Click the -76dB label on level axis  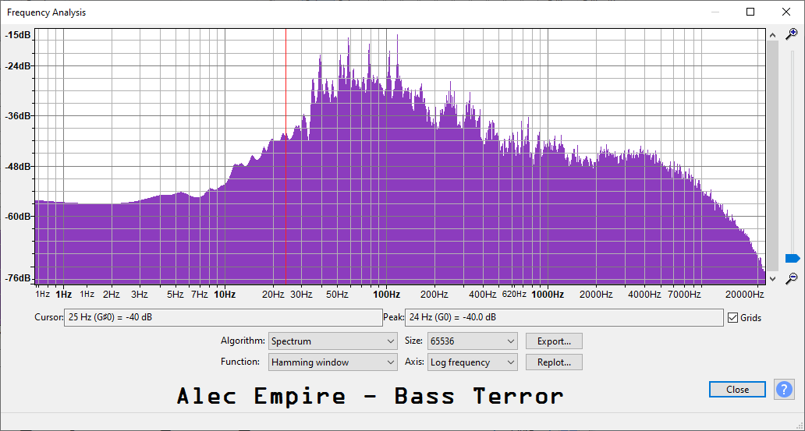18,278
